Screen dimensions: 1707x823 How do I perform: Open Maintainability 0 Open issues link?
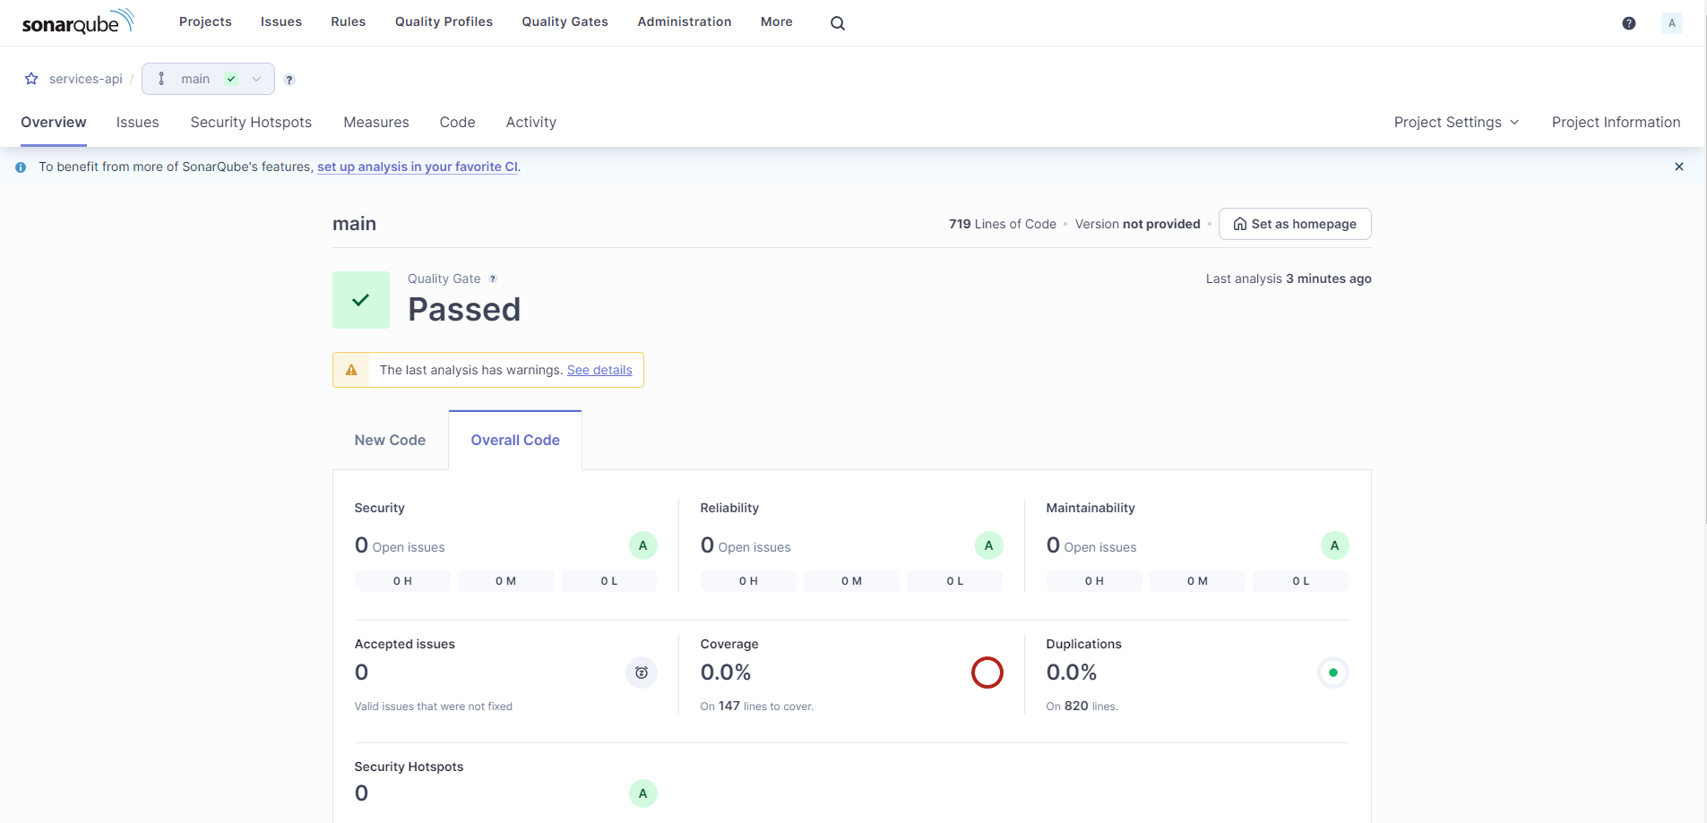pyautogui.click(x=1091, y=545)
